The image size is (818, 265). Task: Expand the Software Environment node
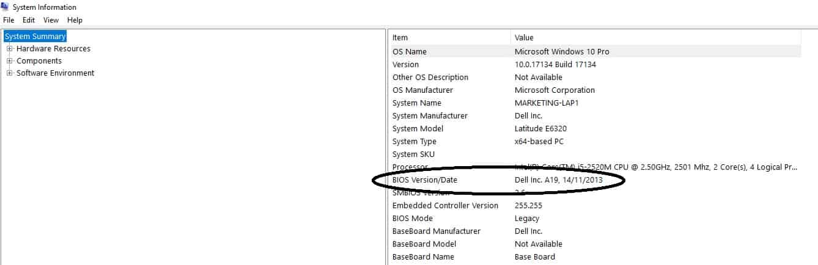click(10, 73)
